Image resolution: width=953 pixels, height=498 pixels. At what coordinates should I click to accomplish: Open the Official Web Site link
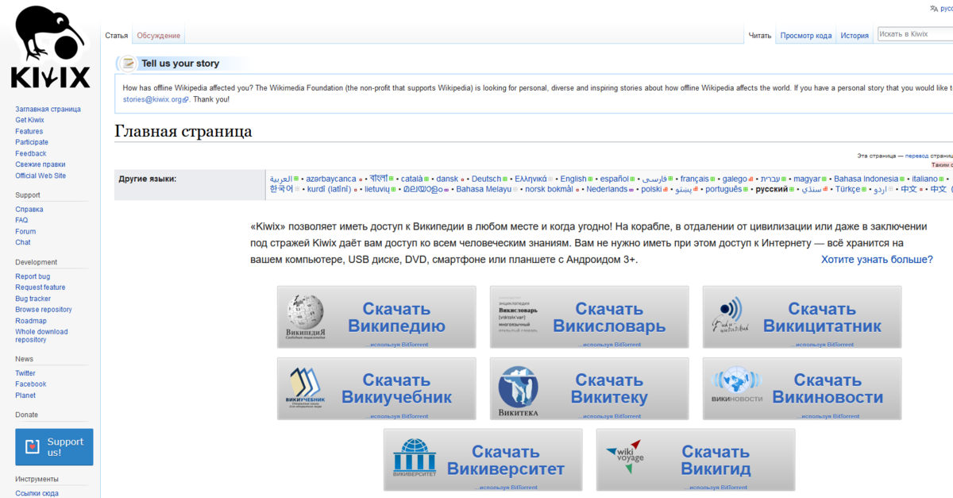point(41,176)
